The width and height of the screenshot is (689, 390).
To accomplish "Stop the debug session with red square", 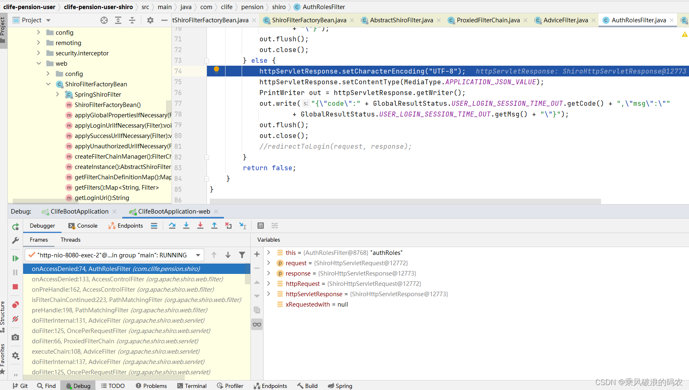I will tap(15, 287).
